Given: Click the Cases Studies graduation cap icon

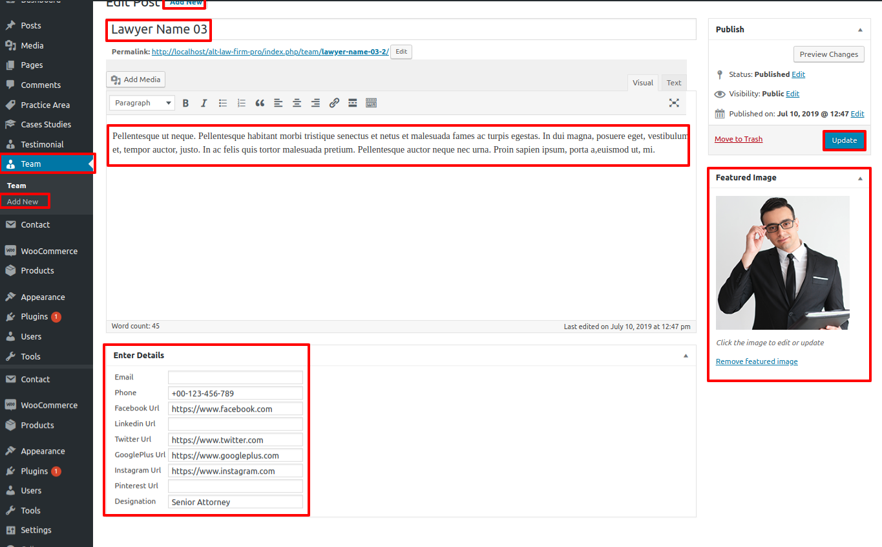Looking at the screenshot, I should [x=10, y=124].
